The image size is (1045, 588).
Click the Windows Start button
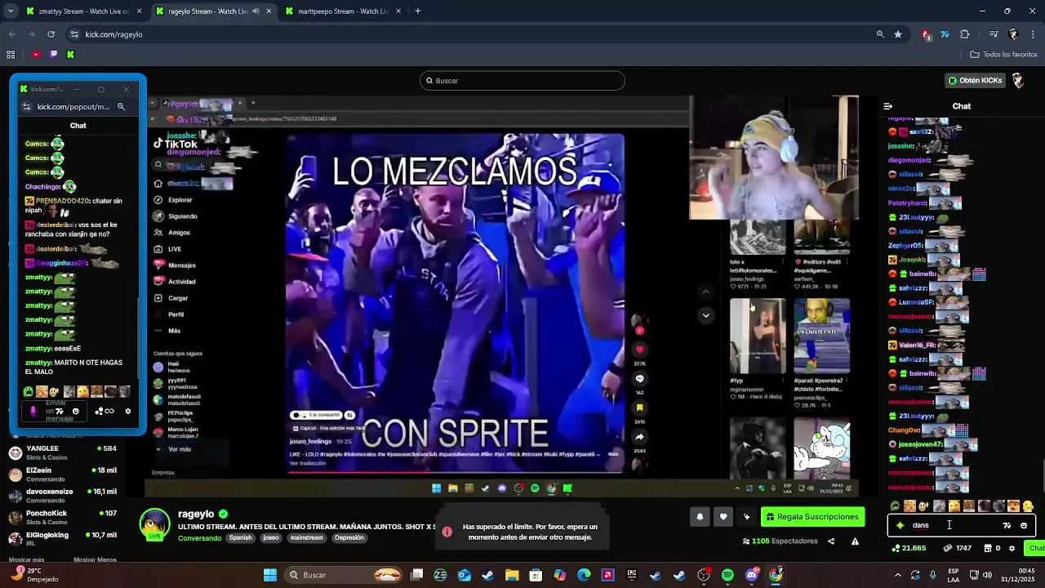pos(269,575)
